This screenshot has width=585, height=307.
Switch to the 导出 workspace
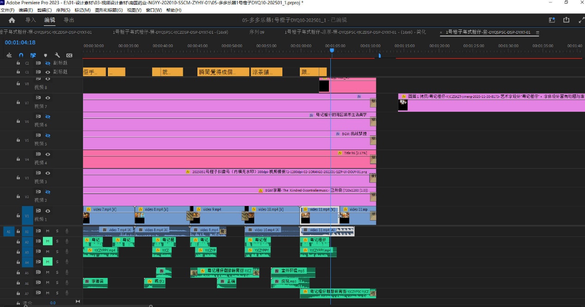click(x=69, y=20)
